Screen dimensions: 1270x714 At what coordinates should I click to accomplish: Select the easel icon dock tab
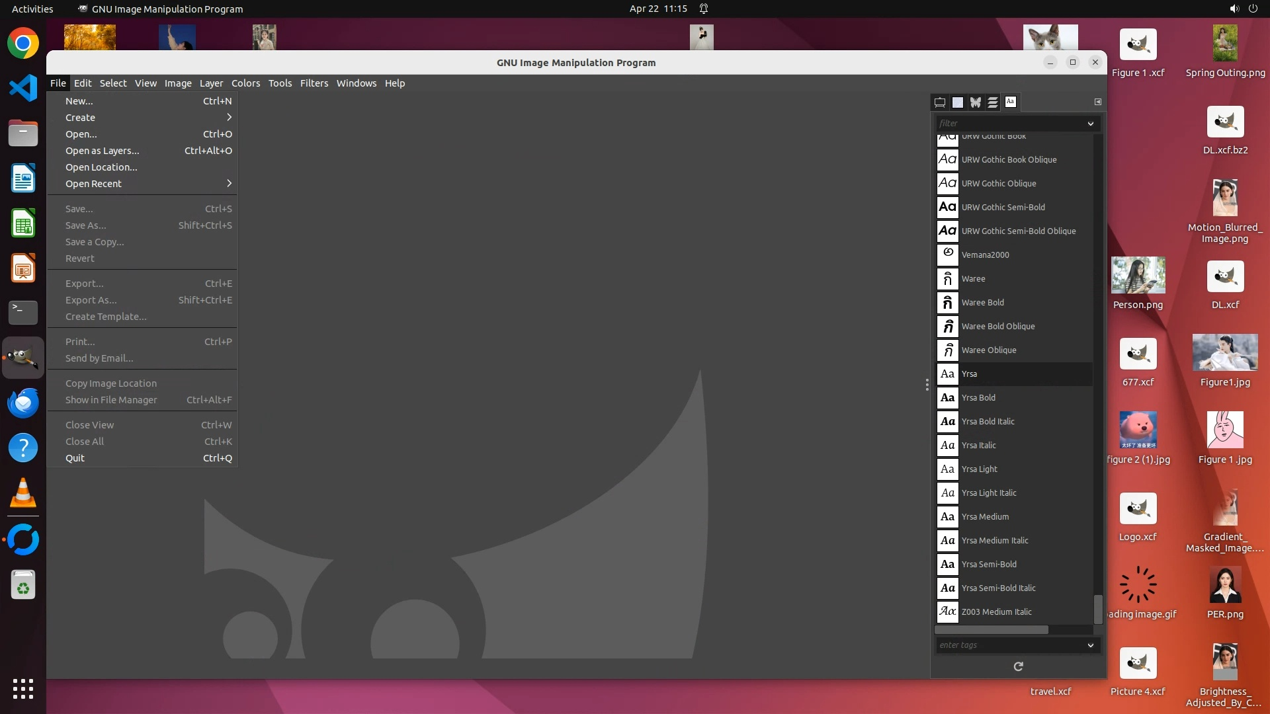click(939, 102)
